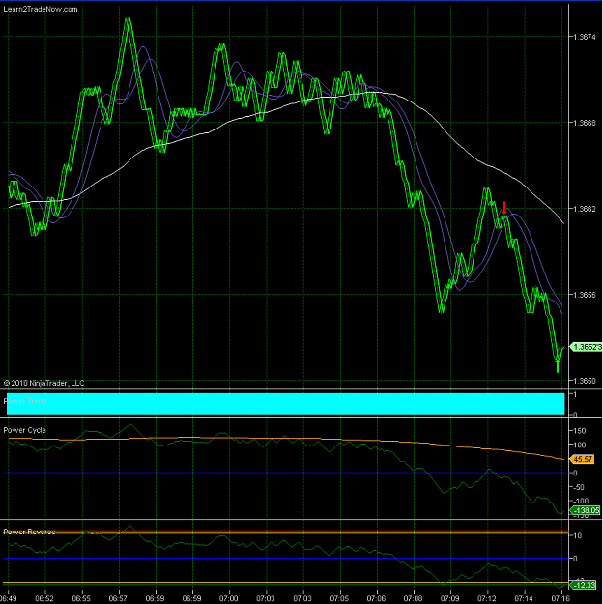Viewport: 603px width, 604px height.
Task: Click the 06:55 time axis label
Action: [x=81, y=598]
